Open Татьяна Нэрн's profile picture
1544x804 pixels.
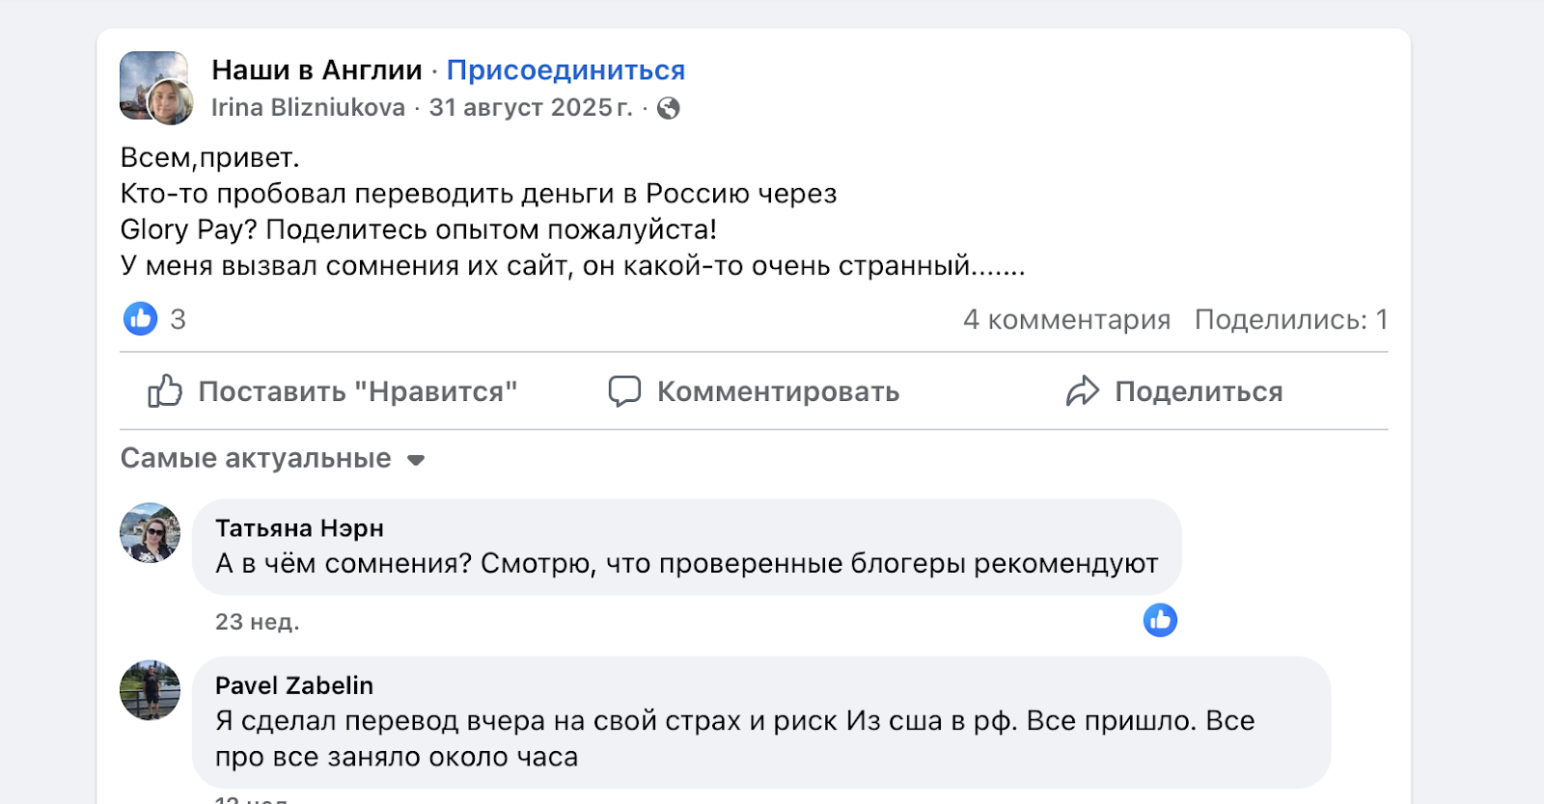tap(150, 532)
